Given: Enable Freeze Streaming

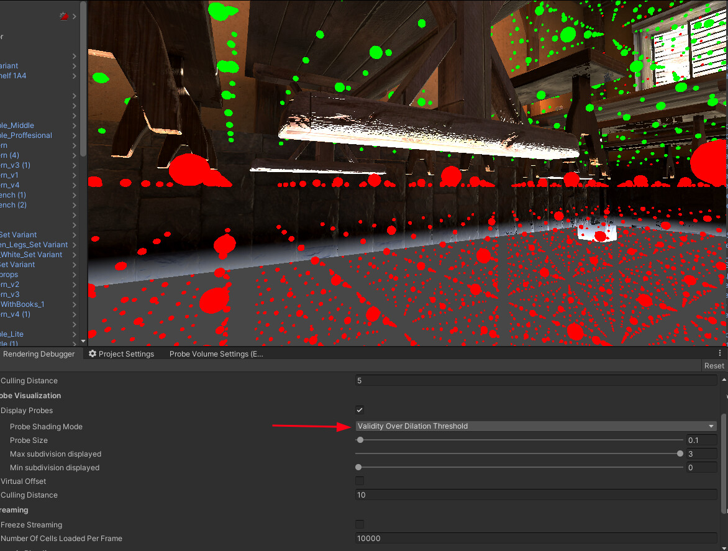Looking at the screenshot, I should [359, 524].
